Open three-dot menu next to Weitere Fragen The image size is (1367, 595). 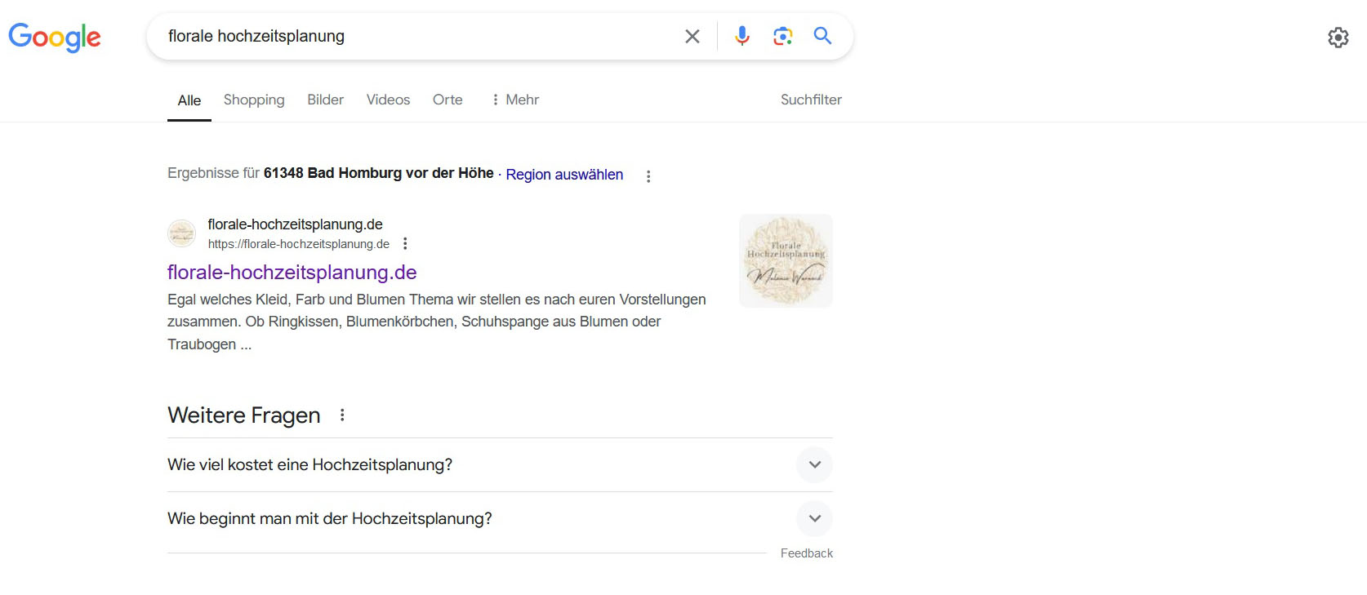pyautogui.click(x=342, y=415)
